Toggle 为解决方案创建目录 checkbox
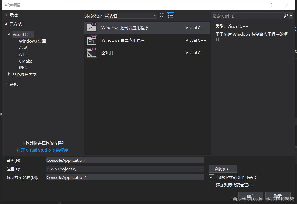Image resolution: width=297 pixels, height=204 pixels. [x=211, y=177]
